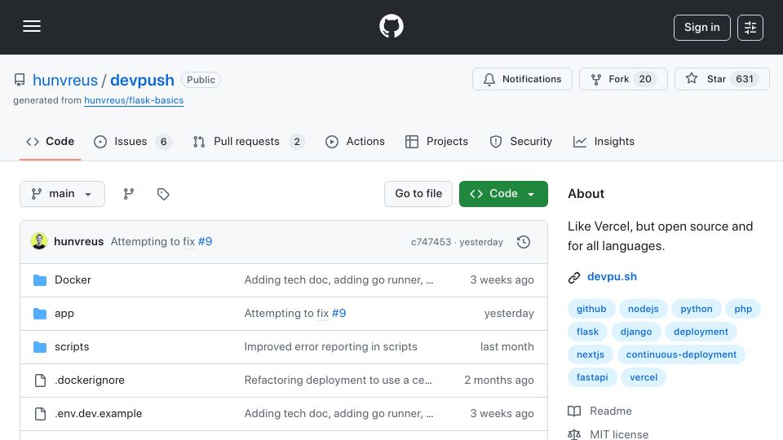This screenshot has width=783, height=440.
Task: Open the hamburger navigation menu
Action: tap(32, 26)
